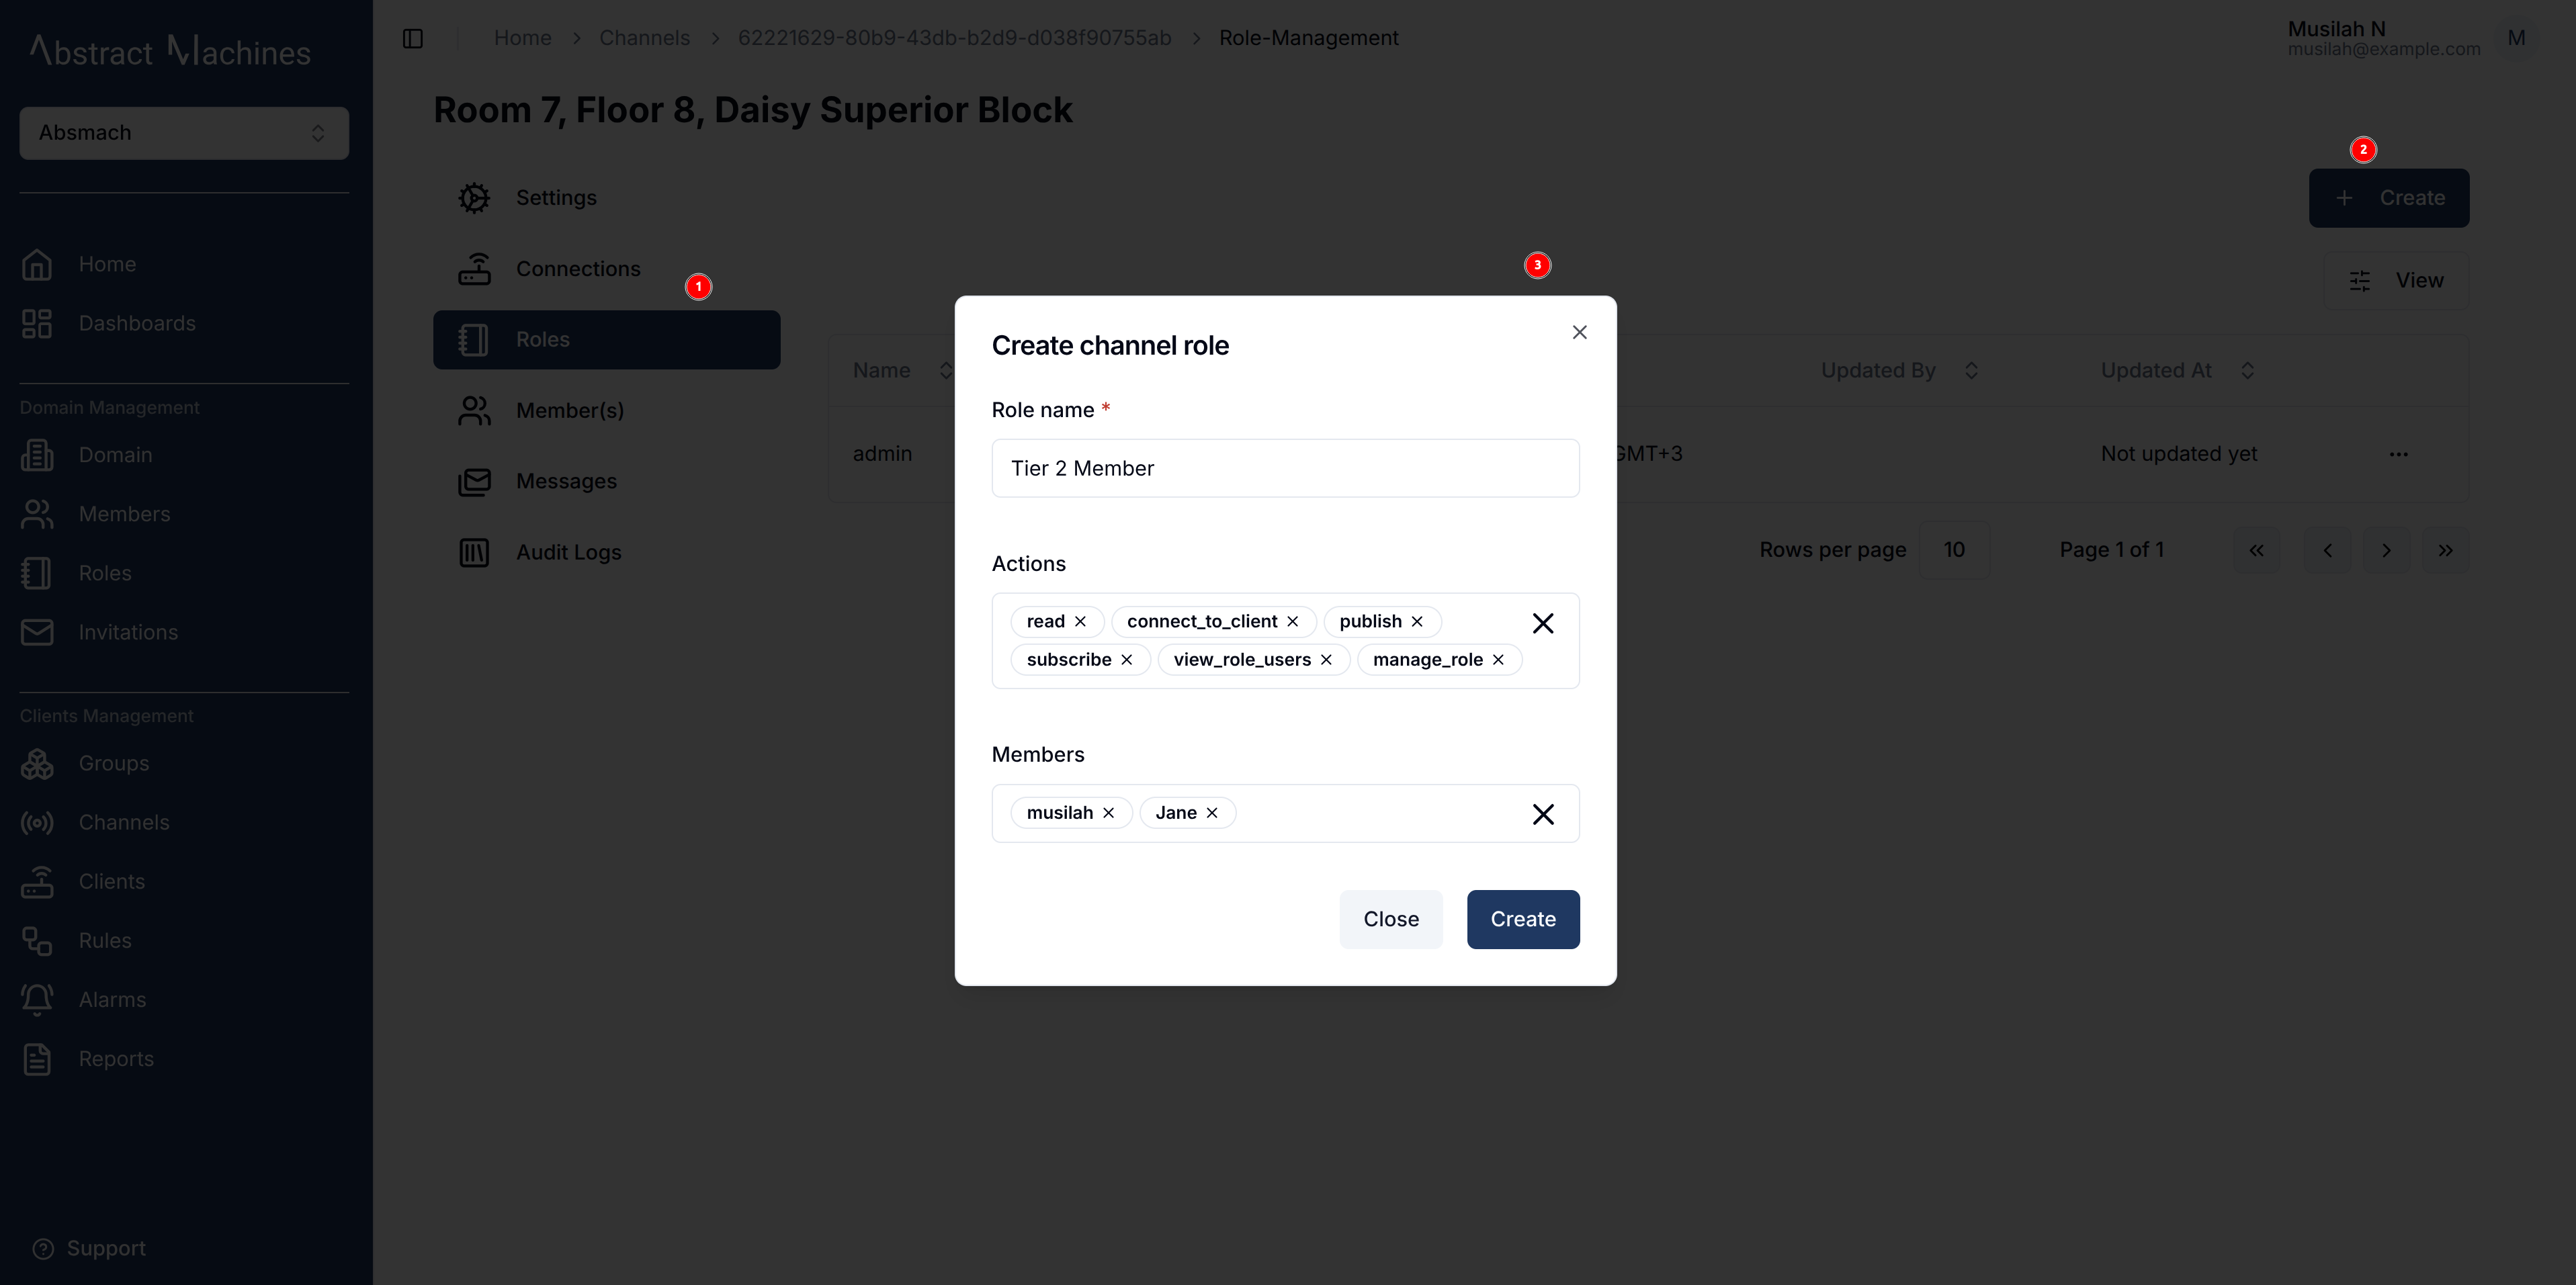Remove the publish action tag

coord(1417,621)
